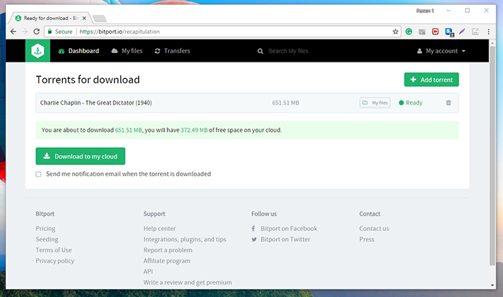This screenshot has height=297, width=503.
Task: Click the green Grammarly-style extension icon
Action: tap(409, 32)
